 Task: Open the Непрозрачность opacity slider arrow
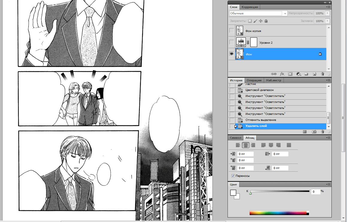[328, 13]
